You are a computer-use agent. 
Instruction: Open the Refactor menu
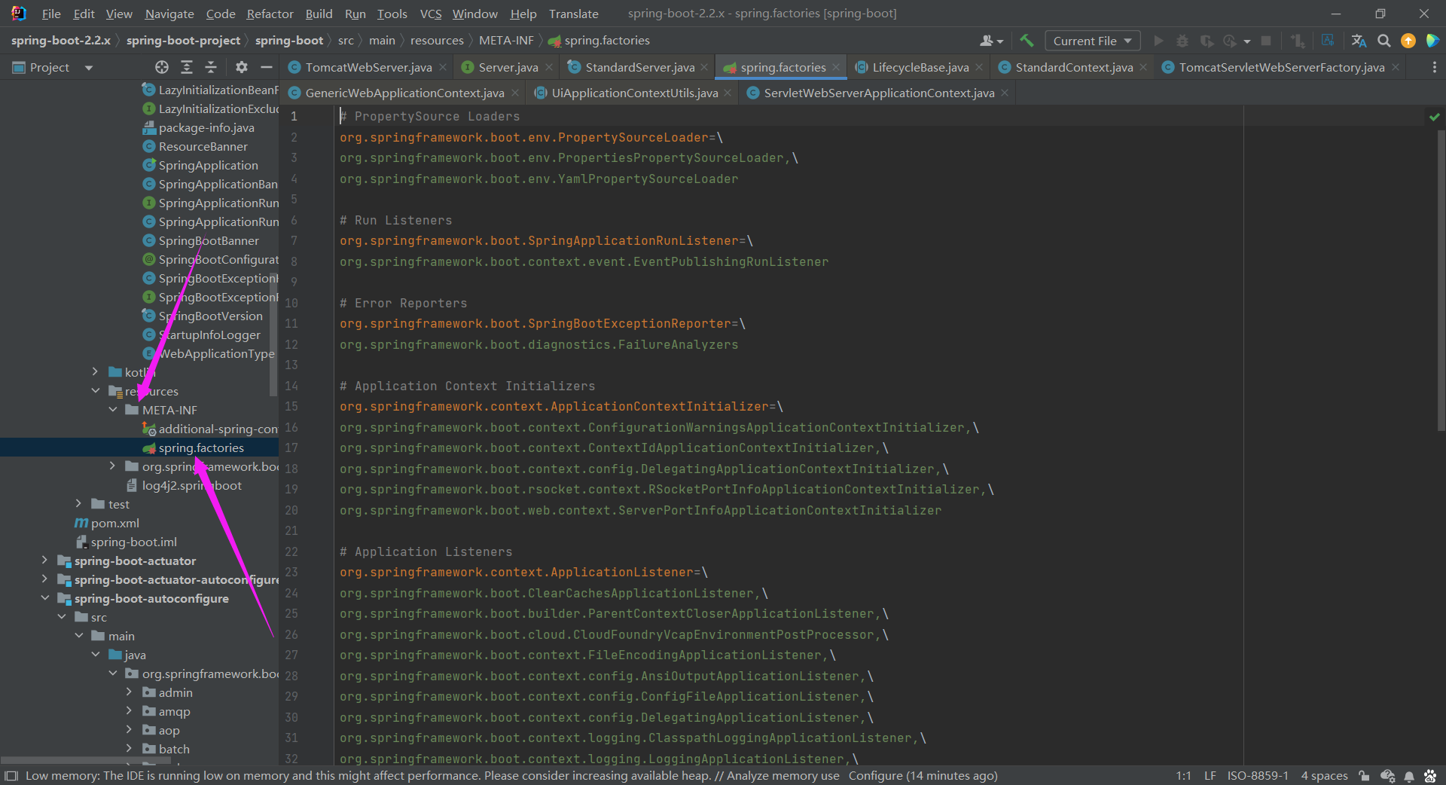(270, 14)
